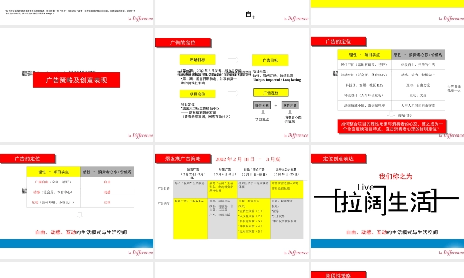Select the 项目卖点 label under 理性元素
The image size is (464, 278).
pyautogui.click(x=262, y=120)
